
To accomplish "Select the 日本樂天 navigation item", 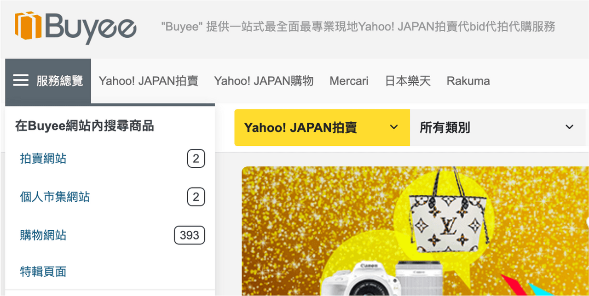I will pos(408,80).
